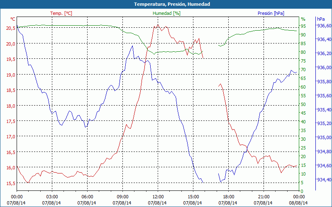Image resolution: width=332 pixels, height=207 pixels.
Task: Click the 16,5 temperature axis value
Action: (11, 152)
